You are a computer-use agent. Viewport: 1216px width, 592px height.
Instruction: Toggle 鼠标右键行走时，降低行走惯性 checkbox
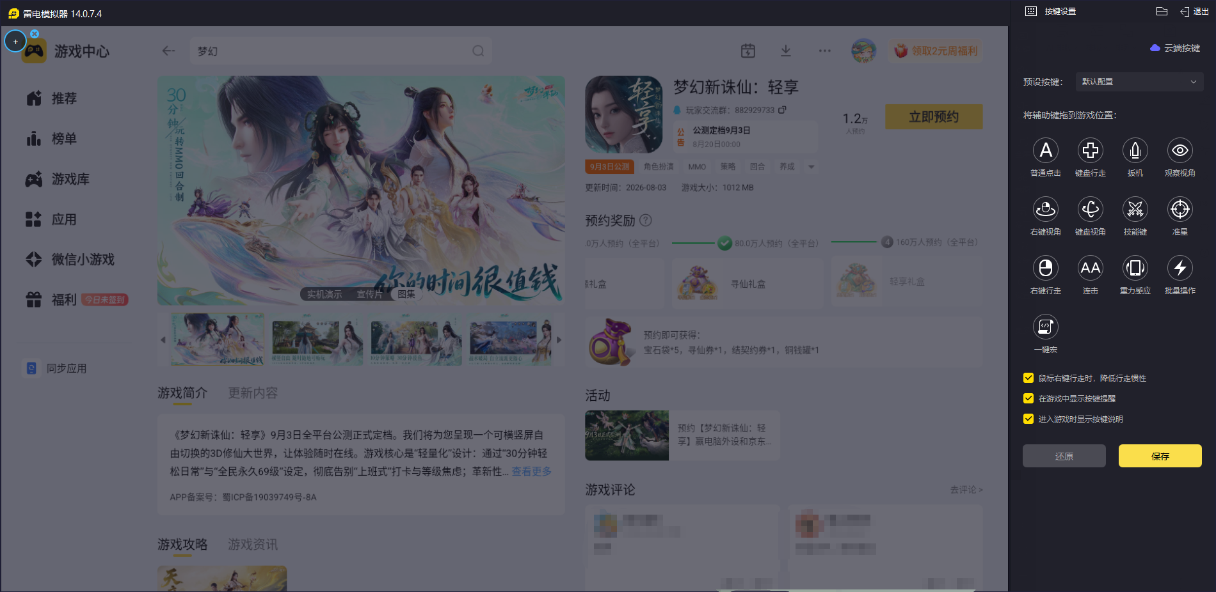[x=1028, y=378]
